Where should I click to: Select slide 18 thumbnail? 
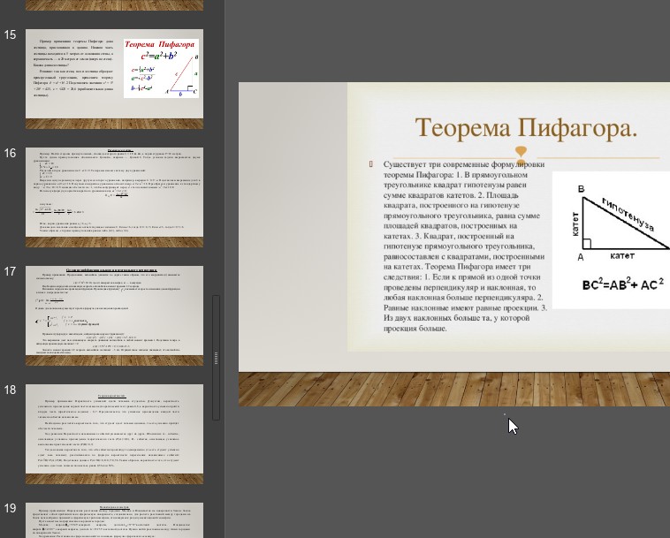(x=115, y=434)
